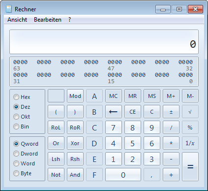This screenshot has height=191, width=208.
Task: Subtract from memory with M-
Action: pos(190,96)
